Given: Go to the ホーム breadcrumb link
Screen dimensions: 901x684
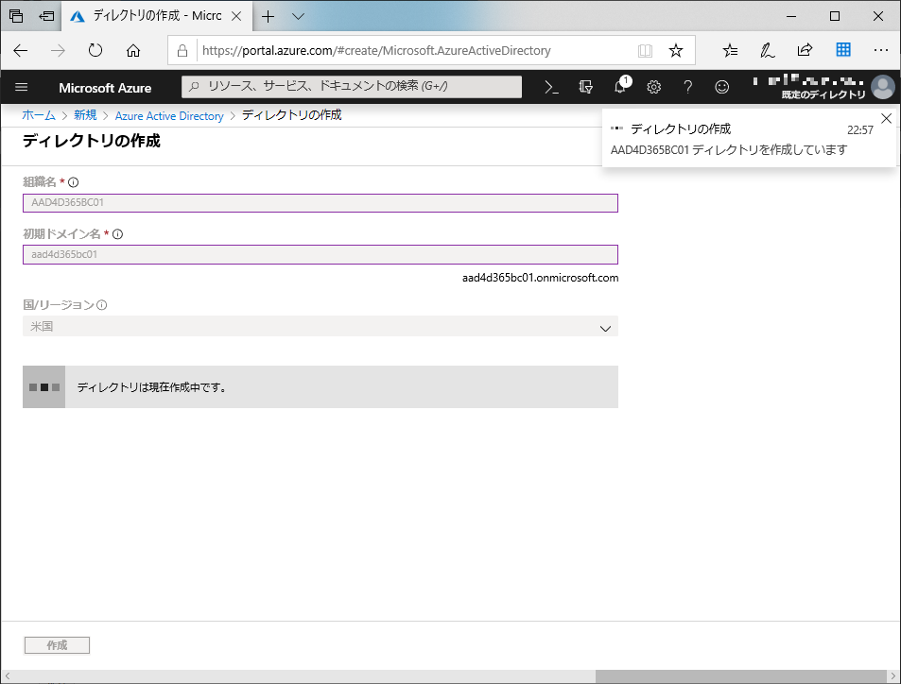Looking at the screenshot, I should click(x=39, y=115).
